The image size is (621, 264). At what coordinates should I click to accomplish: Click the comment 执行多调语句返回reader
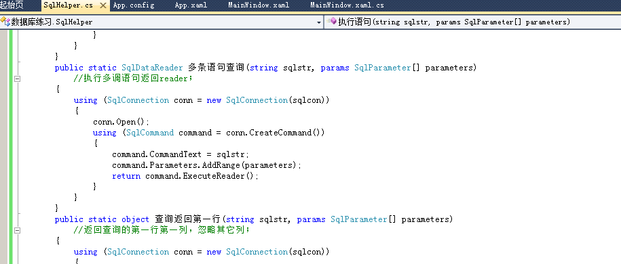pyautogui.click(x=132, y=79)
